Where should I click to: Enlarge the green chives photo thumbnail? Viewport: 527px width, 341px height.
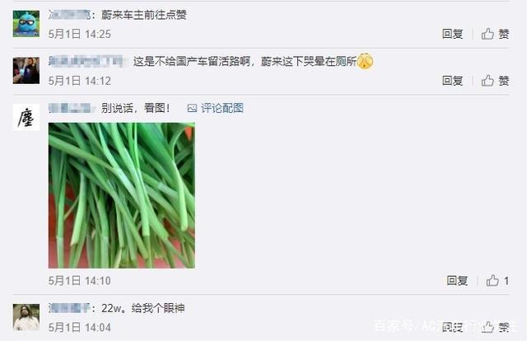pyautogui.click(x=122, y=195)
